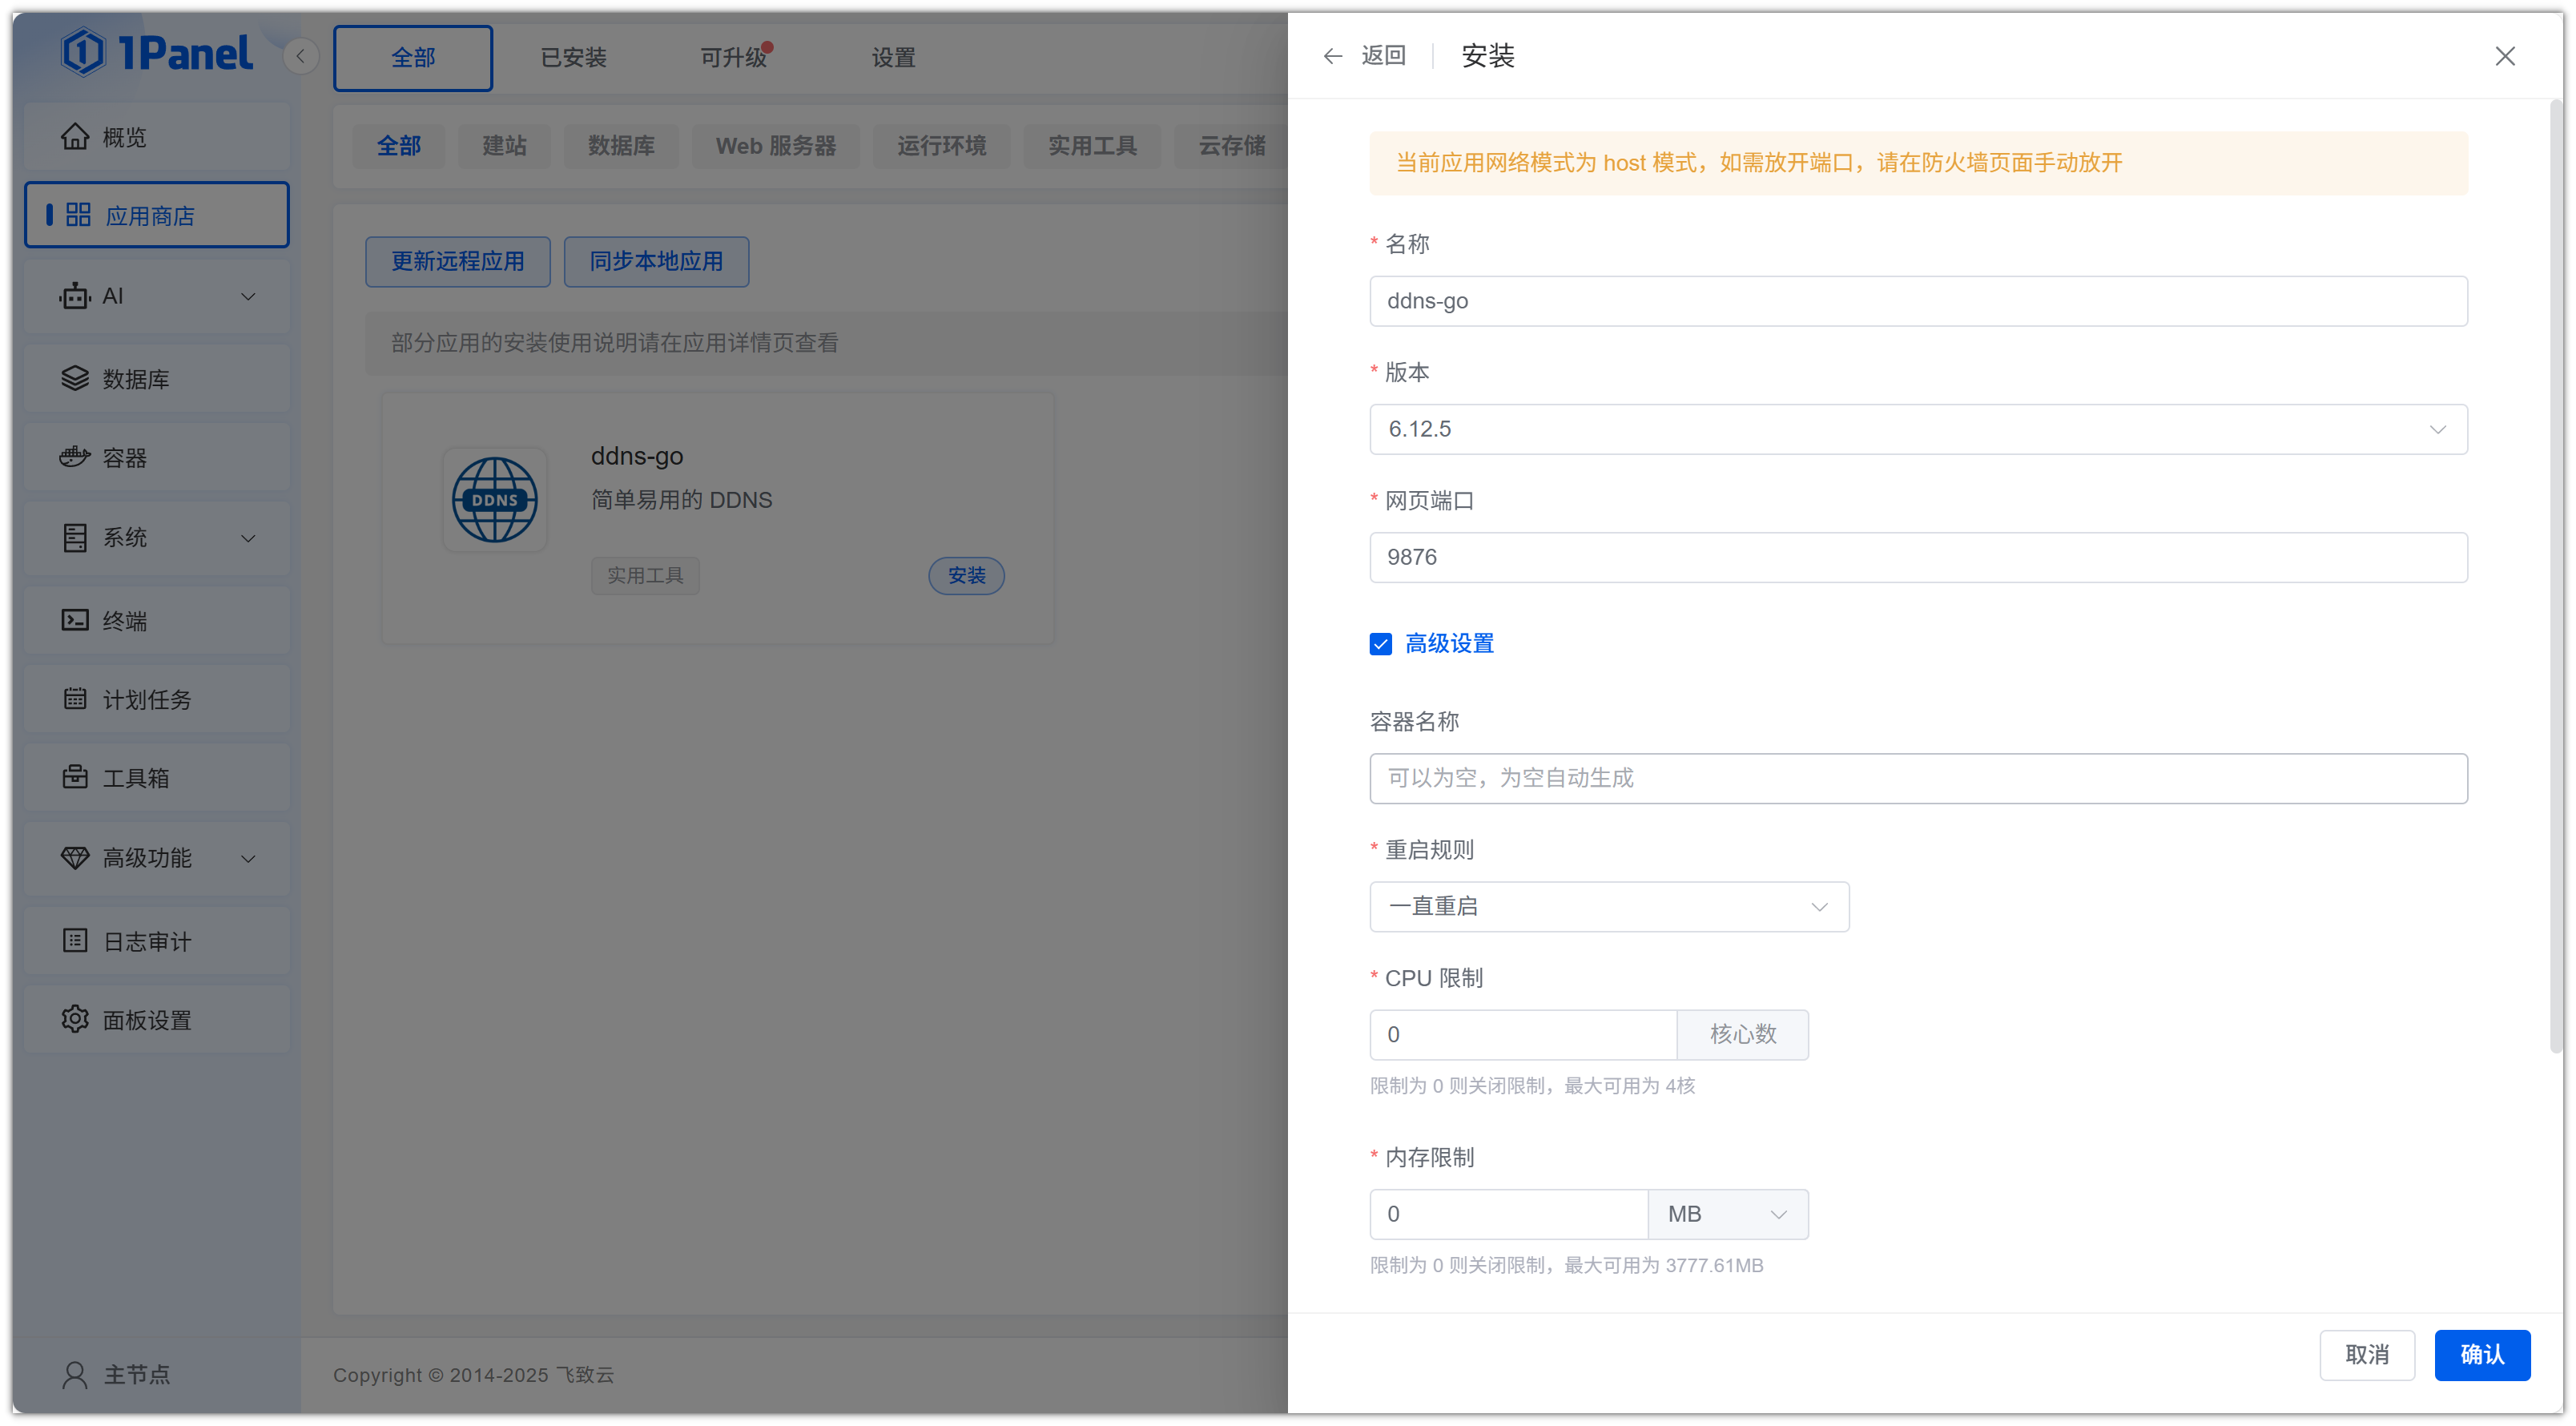Open the 版本 6.12.5 dropdown

pyautogui.click(x=1917, y=429)
